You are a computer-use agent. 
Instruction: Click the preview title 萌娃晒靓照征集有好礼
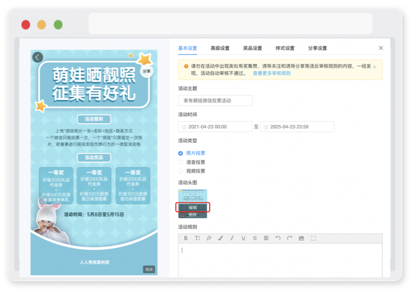94,84
